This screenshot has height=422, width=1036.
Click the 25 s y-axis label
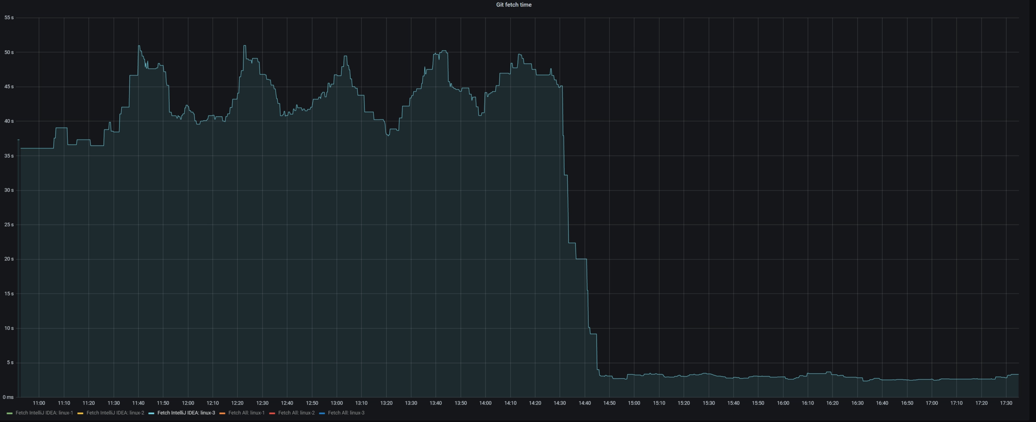tap(9, 224)
